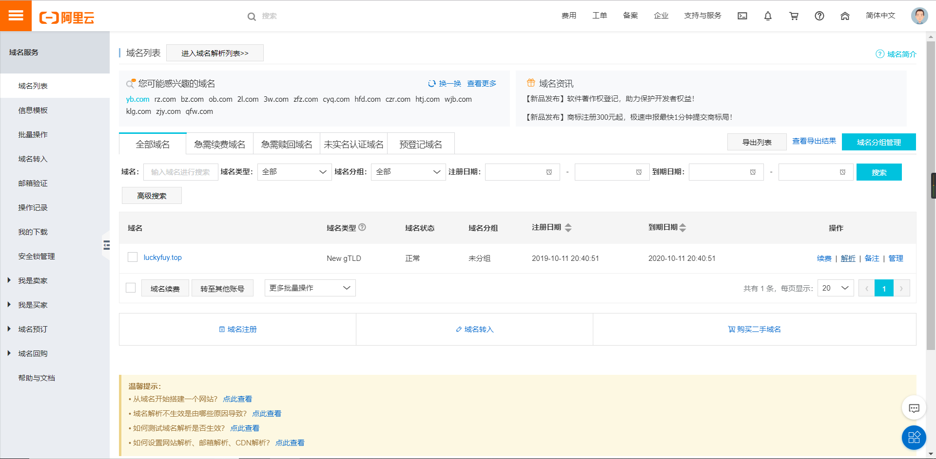Open the chat feedback floating icon

pyautogui.click(x=914, y=408)
